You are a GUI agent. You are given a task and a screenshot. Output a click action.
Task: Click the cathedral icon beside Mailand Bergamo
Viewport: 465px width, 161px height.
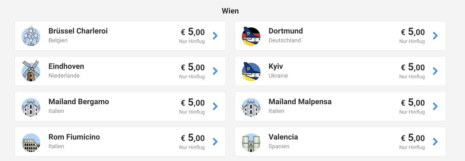click(x=31, y=106)
